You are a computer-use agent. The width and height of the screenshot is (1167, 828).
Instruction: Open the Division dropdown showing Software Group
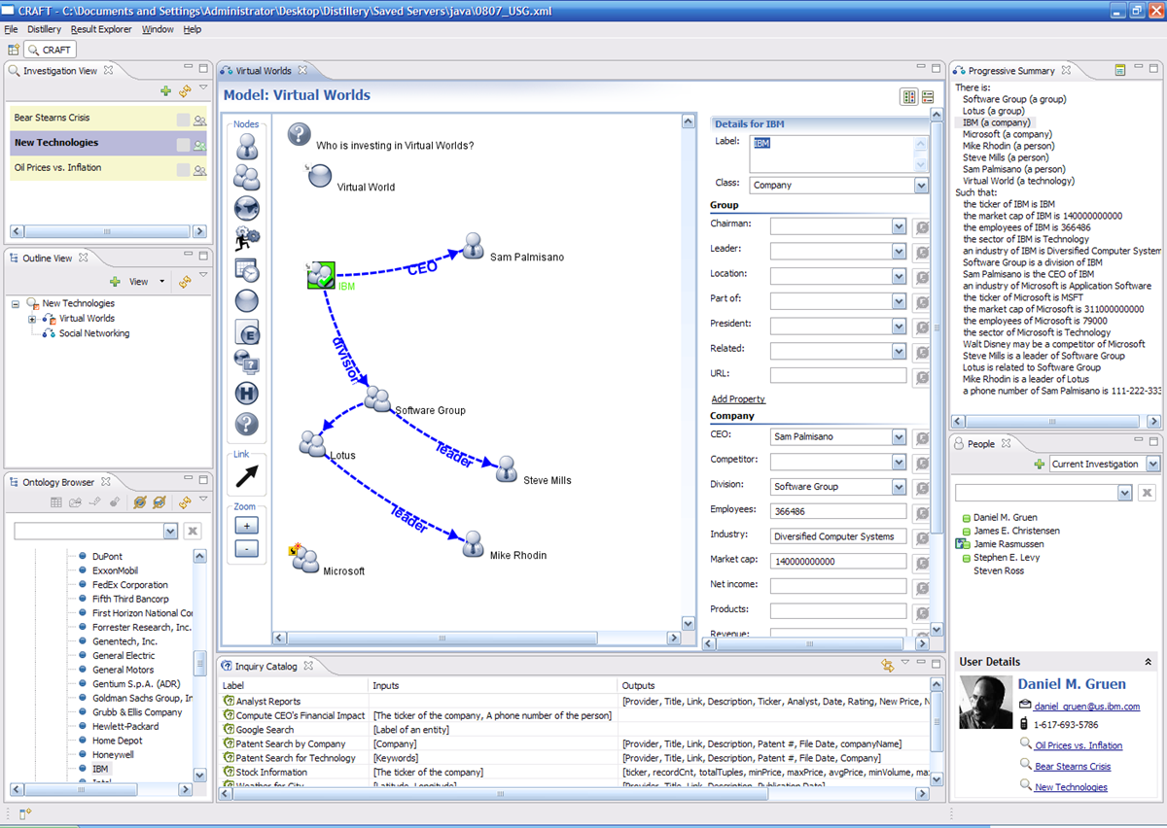899,487
